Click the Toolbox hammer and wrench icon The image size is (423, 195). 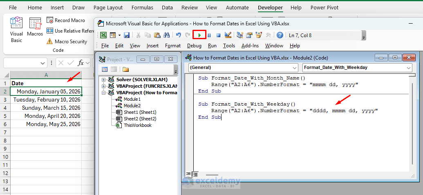point(268,35)
